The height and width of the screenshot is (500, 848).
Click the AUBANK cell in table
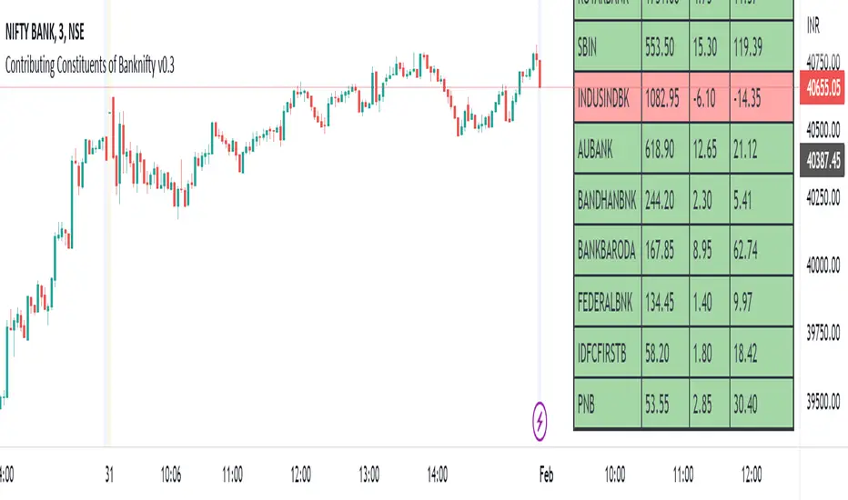point(608,150)
